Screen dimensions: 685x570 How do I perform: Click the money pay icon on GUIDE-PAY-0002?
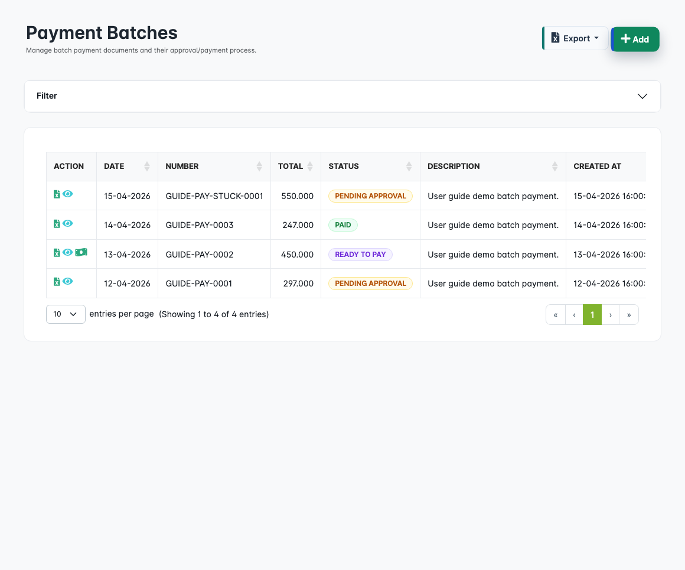point(81,252)
